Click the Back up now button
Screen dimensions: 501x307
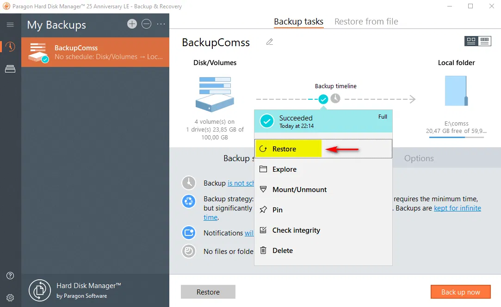[460, 292]
